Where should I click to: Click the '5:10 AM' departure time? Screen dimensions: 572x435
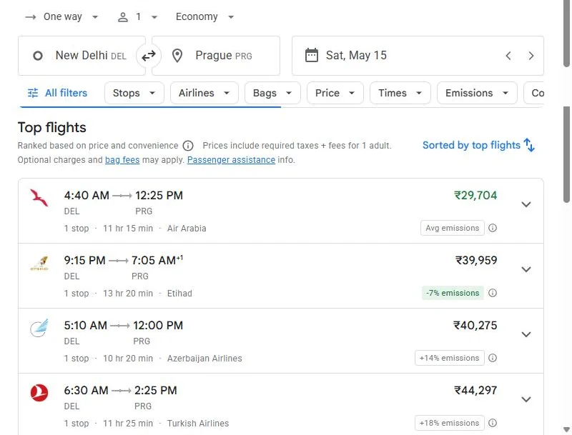[85, 325]
